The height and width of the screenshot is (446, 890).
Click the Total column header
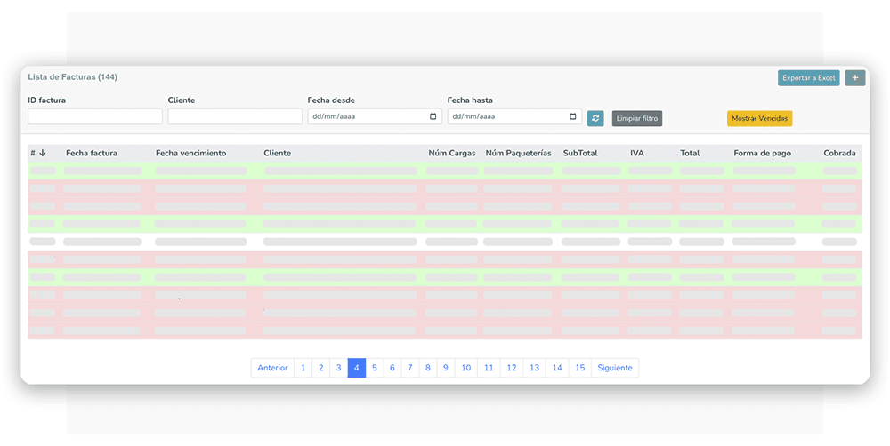tap(690, 153)
